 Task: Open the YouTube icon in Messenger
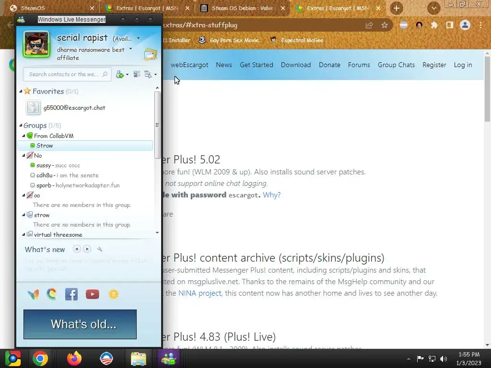93,294
